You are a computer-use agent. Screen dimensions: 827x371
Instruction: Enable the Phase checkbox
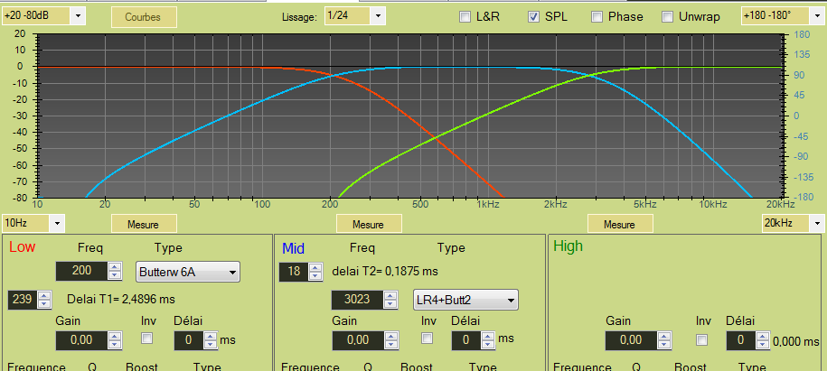click(x=597, y=16)
